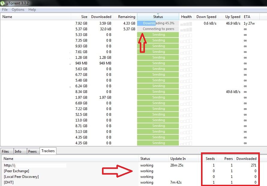Click health bars icon of the downloading torrent
The height and width of the screenshot is (186, 267).
point(186,23)
